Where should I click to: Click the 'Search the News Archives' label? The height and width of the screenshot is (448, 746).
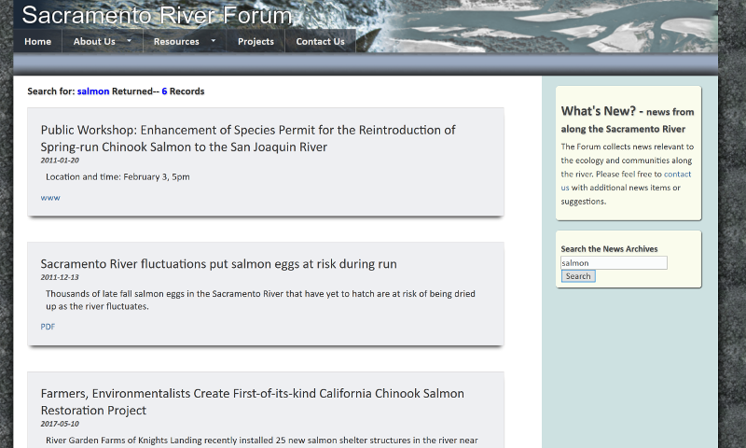coord(609,249)
